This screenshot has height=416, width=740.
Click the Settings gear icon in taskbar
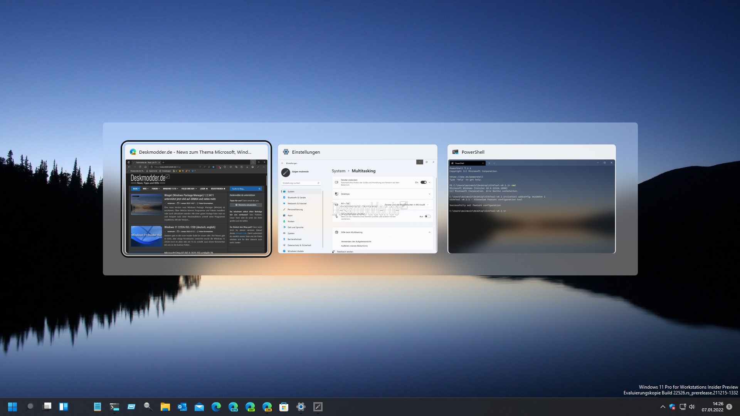[x=301, y=406]
